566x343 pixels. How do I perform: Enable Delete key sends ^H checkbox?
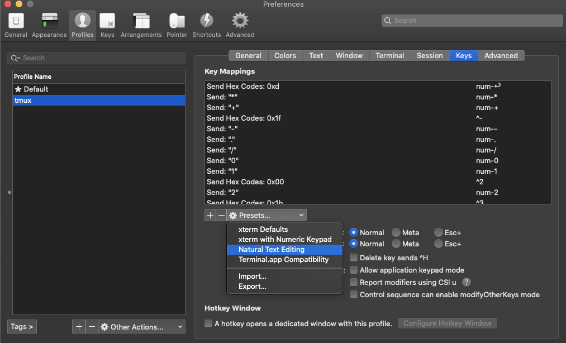(354, 258)
